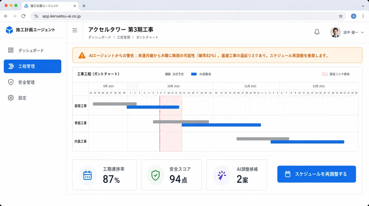Select blue 内装工事 AI-adjusted bar
Viewport: 369px width, 206px height.
tap(307, 142)
